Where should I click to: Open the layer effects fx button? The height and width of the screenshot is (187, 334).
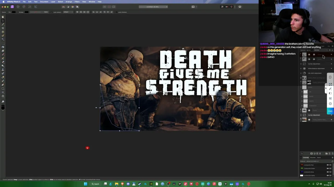317,153
